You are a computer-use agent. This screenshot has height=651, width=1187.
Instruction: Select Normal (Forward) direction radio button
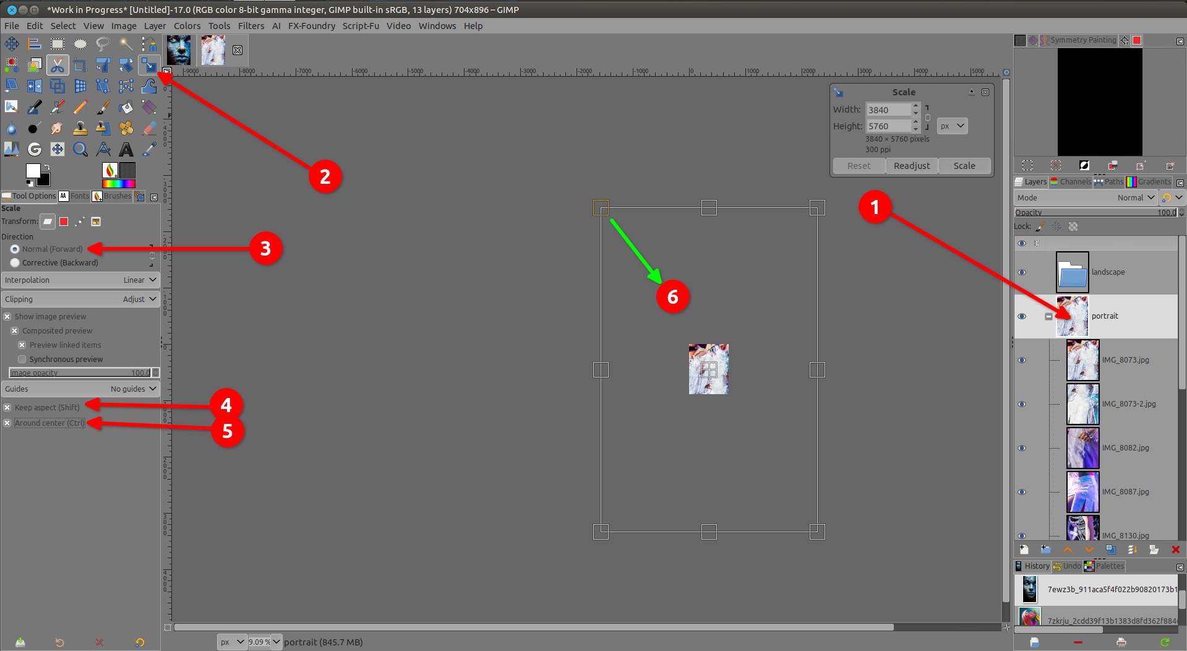tap(15, 249)
